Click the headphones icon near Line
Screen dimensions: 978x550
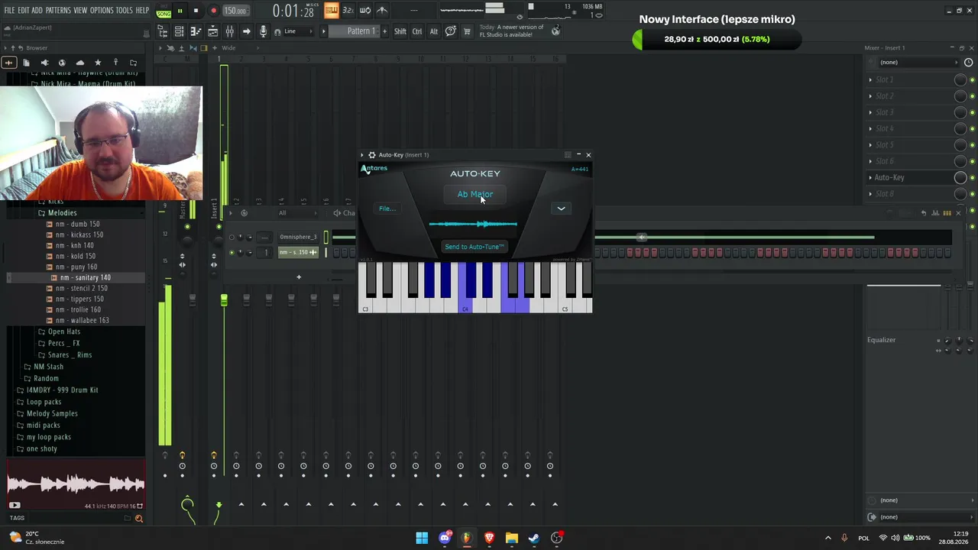point(277,31)
